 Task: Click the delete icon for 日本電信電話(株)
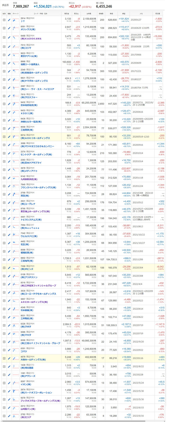pyautogui.click(x=4, y=103)
